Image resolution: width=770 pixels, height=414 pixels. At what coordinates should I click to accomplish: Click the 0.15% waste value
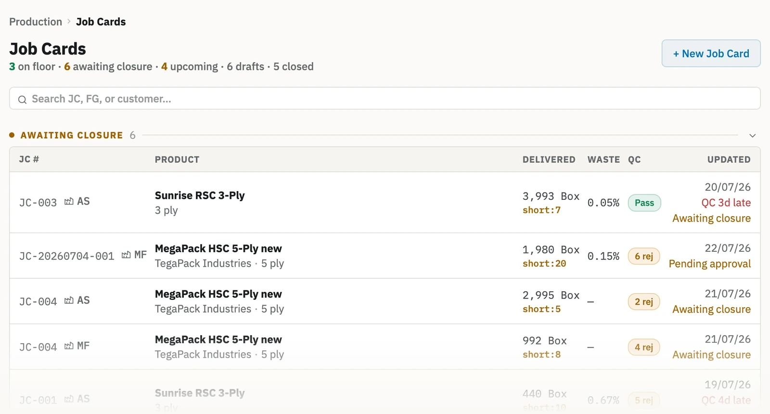603,256
